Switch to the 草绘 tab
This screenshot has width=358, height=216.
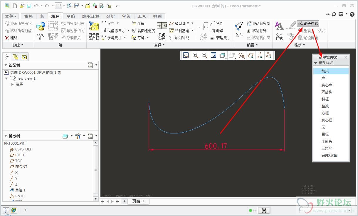pyautogui.click(x=71, y=16)
